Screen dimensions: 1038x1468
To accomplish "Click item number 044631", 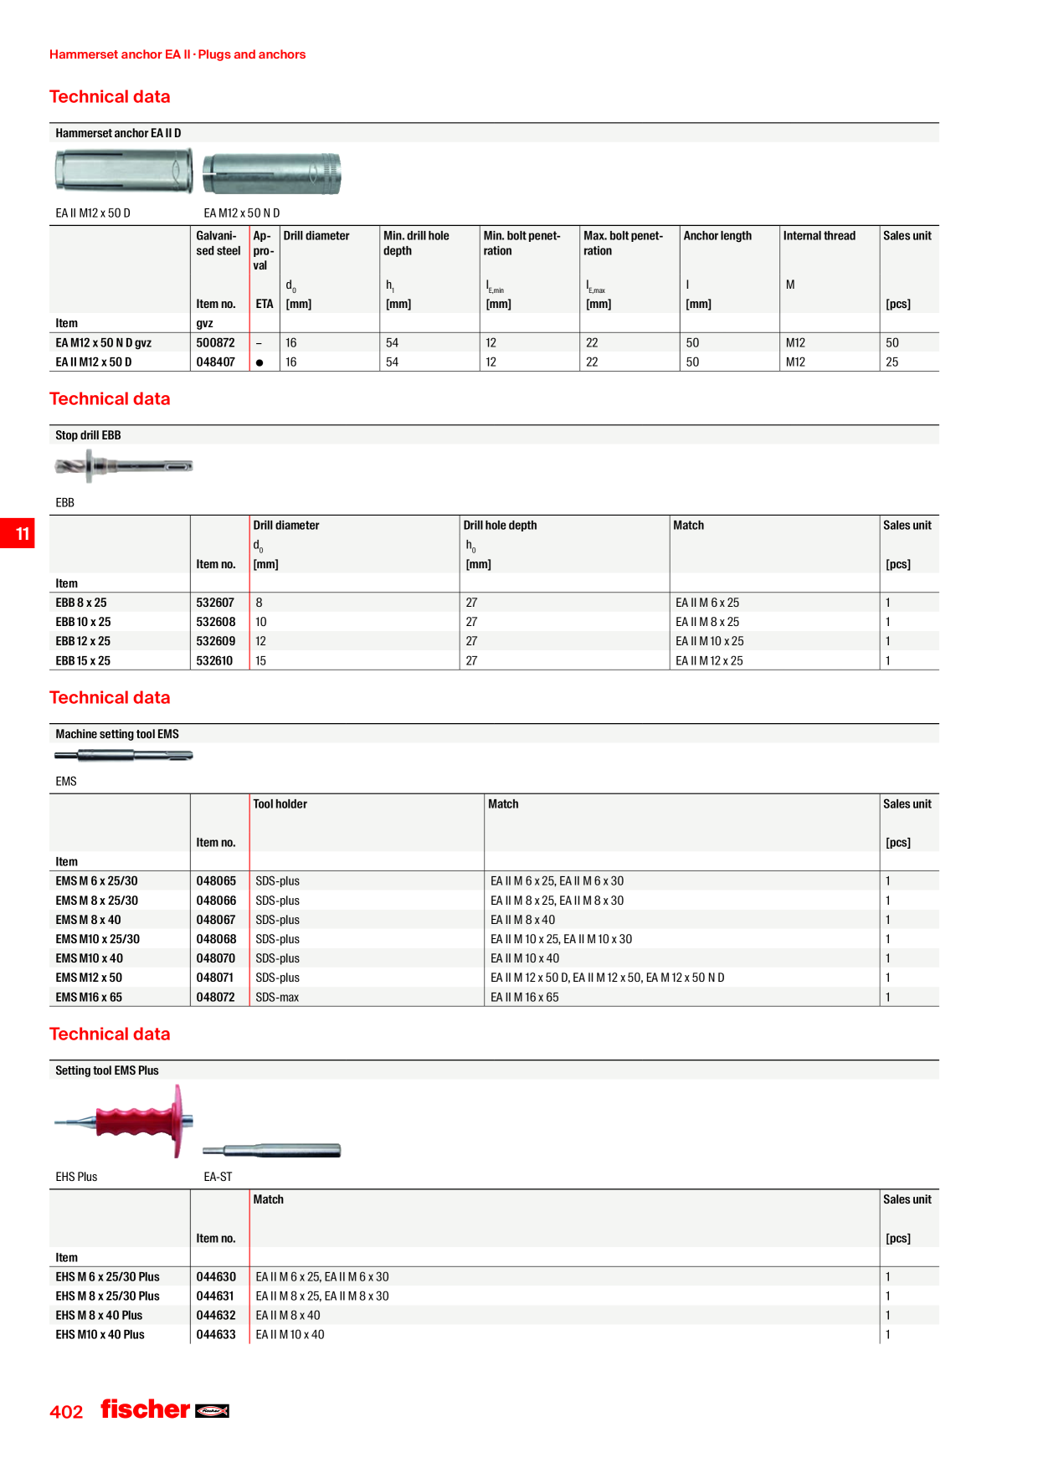I will click(216, 1296).
